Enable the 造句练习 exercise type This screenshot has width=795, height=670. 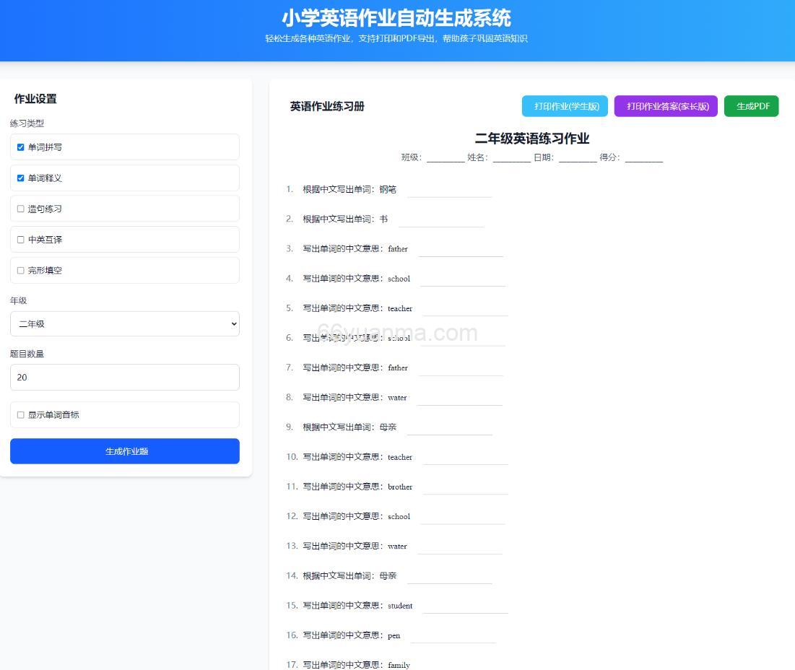point(20,209)
